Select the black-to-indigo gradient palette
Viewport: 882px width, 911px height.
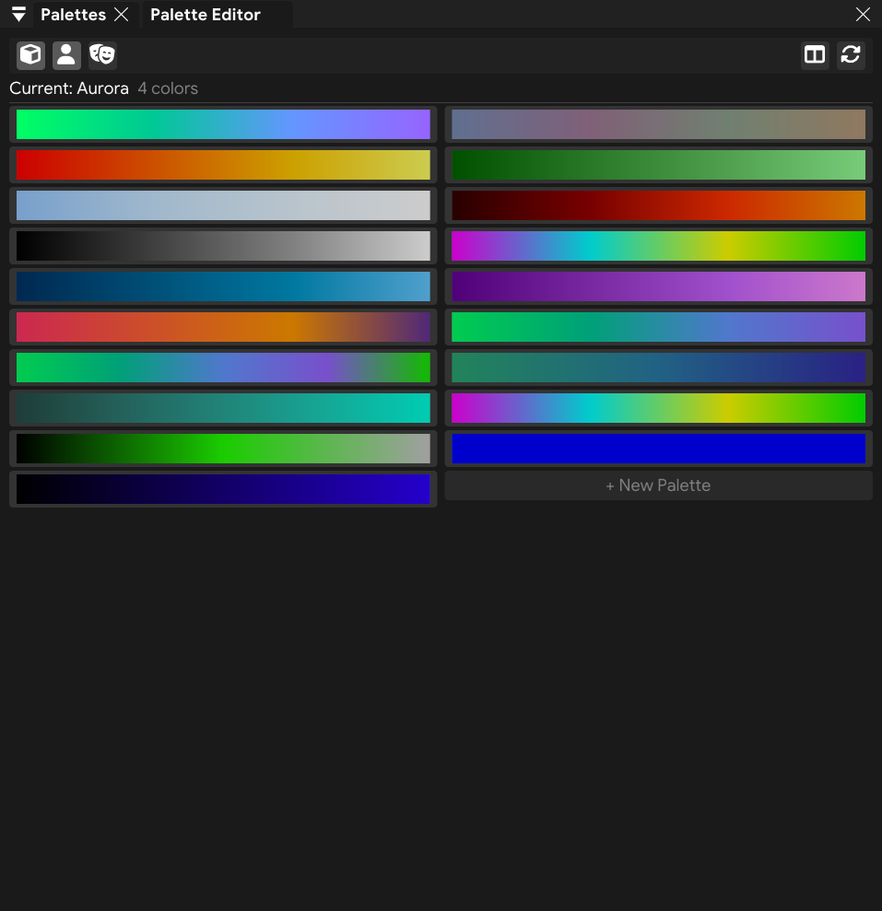pyautogui.click(x=223, y=489)
